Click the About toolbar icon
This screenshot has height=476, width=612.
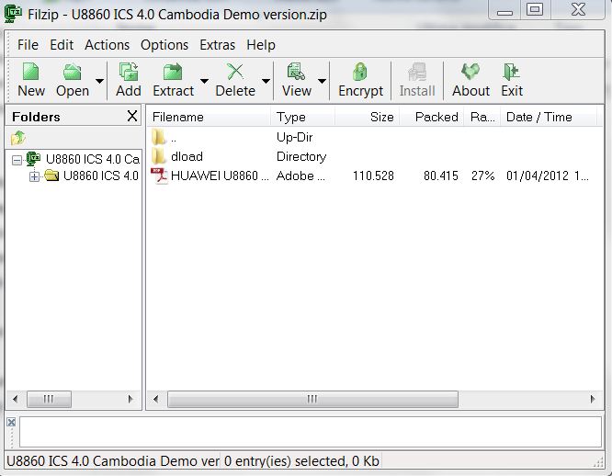click(x=470, y=73)
